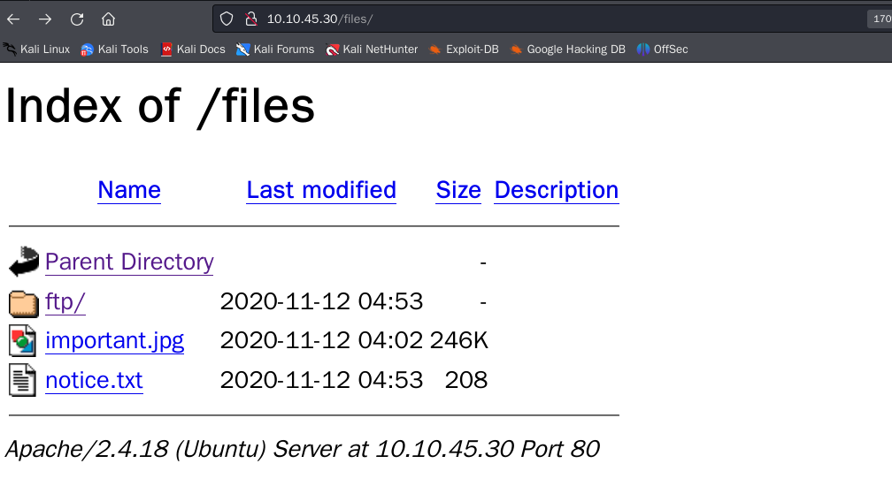This screenshot has width=892, height=494.
Task: Open the browser home page
Action: [x=108, y=19]
